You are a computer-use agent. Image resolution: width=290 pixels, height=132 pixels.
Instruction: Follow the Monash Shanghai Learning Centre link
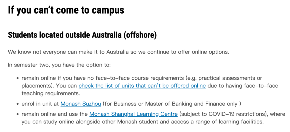pyautogui.click(x=133, y=114)
